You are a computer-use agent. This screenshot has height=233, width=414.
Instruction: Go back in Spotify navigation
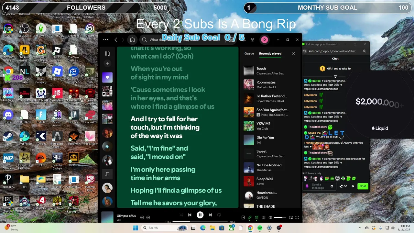tap(116, 40)
